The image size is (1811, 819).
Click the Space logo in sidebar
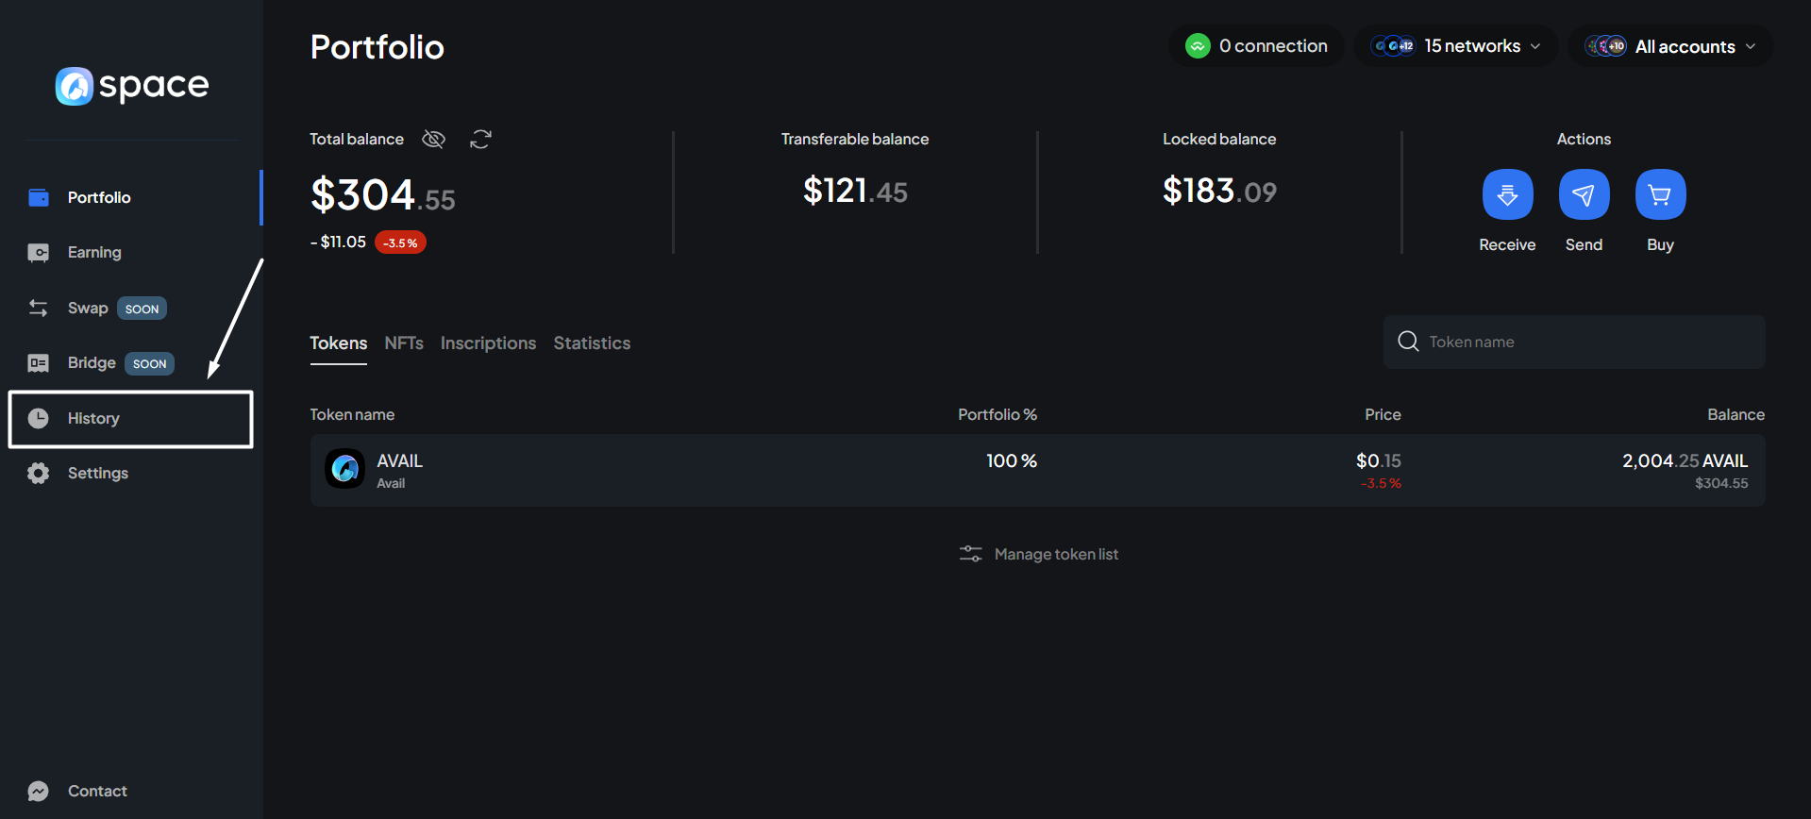(132, 86)
